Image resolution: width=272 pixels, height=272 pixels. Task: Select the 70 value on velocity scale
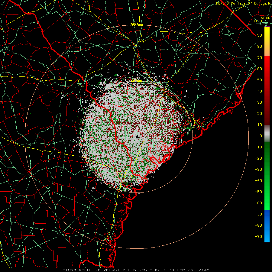click(x=260, y=58)
